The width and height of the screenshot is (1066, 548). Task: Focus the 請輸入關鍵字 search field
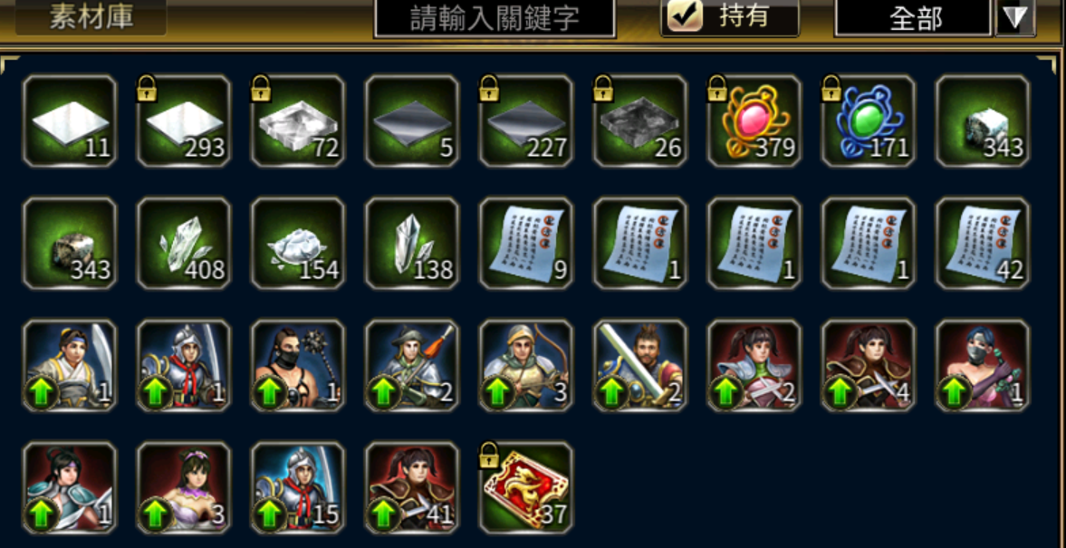tap(495, 18)
